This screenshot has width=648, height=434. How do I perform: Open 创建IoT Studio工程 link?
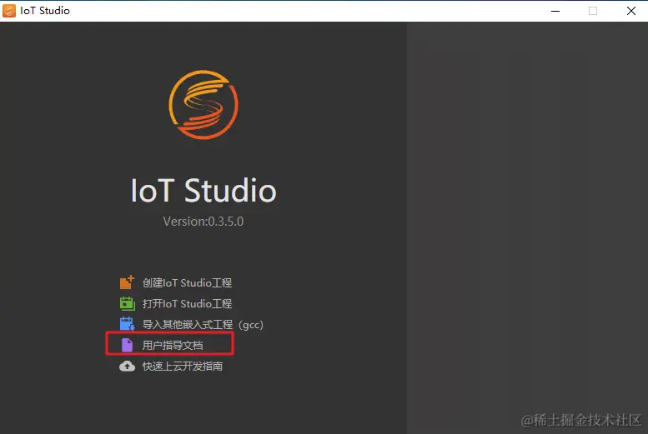187,283
